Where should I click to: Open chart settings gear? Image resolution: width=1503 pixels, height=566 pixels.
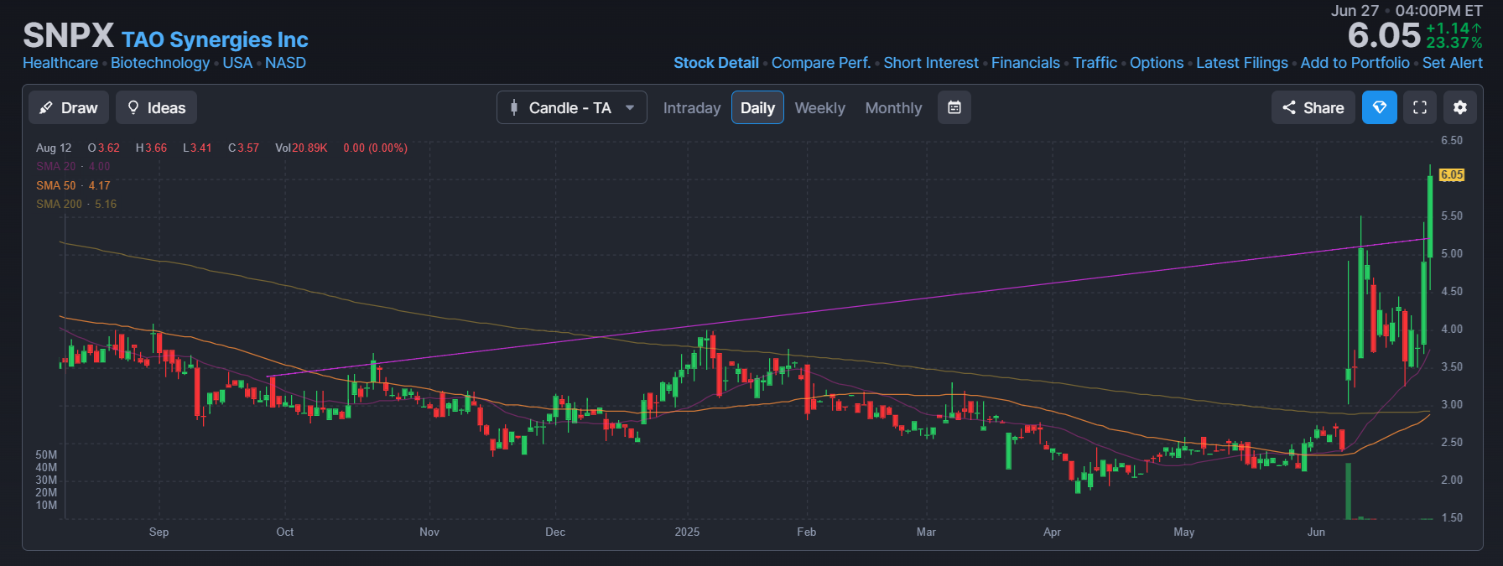click(x=1460, y=108)
